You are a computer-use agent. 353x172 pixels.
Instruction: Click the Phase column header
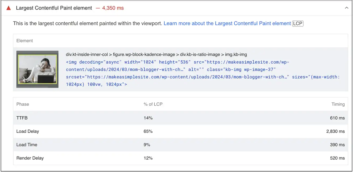coord(23,104)
